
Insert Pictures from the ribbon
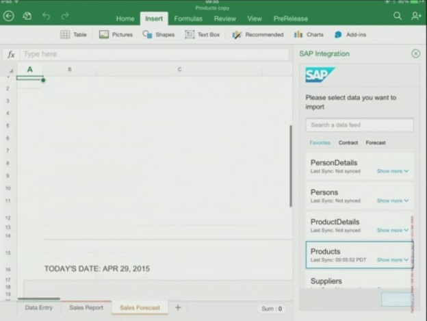(x=116, y=35)
